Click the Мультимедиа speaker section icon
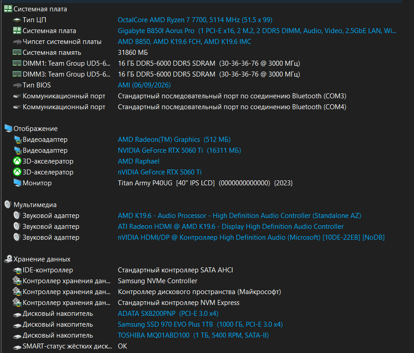The image size is (414, 353). coord(8,204)
